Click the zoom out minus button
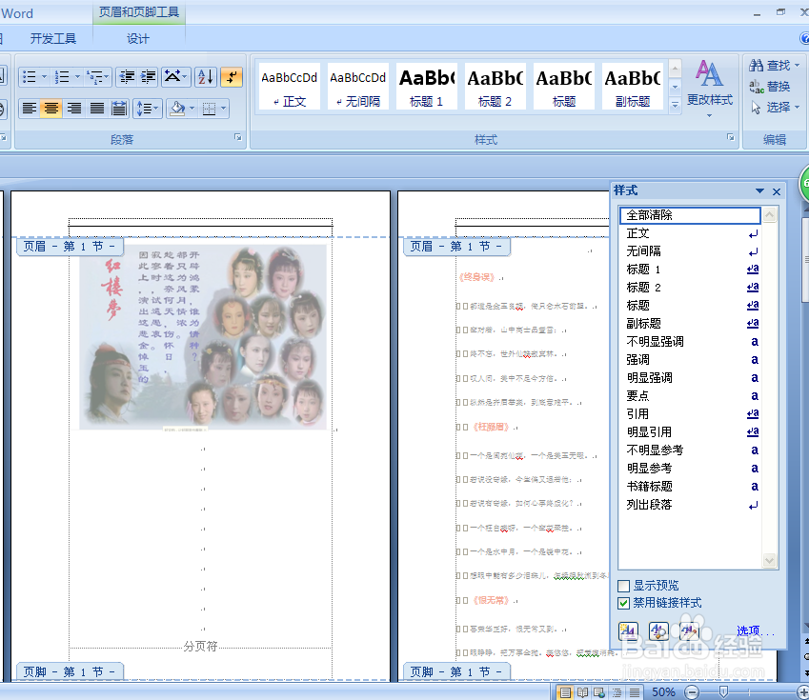 point(692,692)
